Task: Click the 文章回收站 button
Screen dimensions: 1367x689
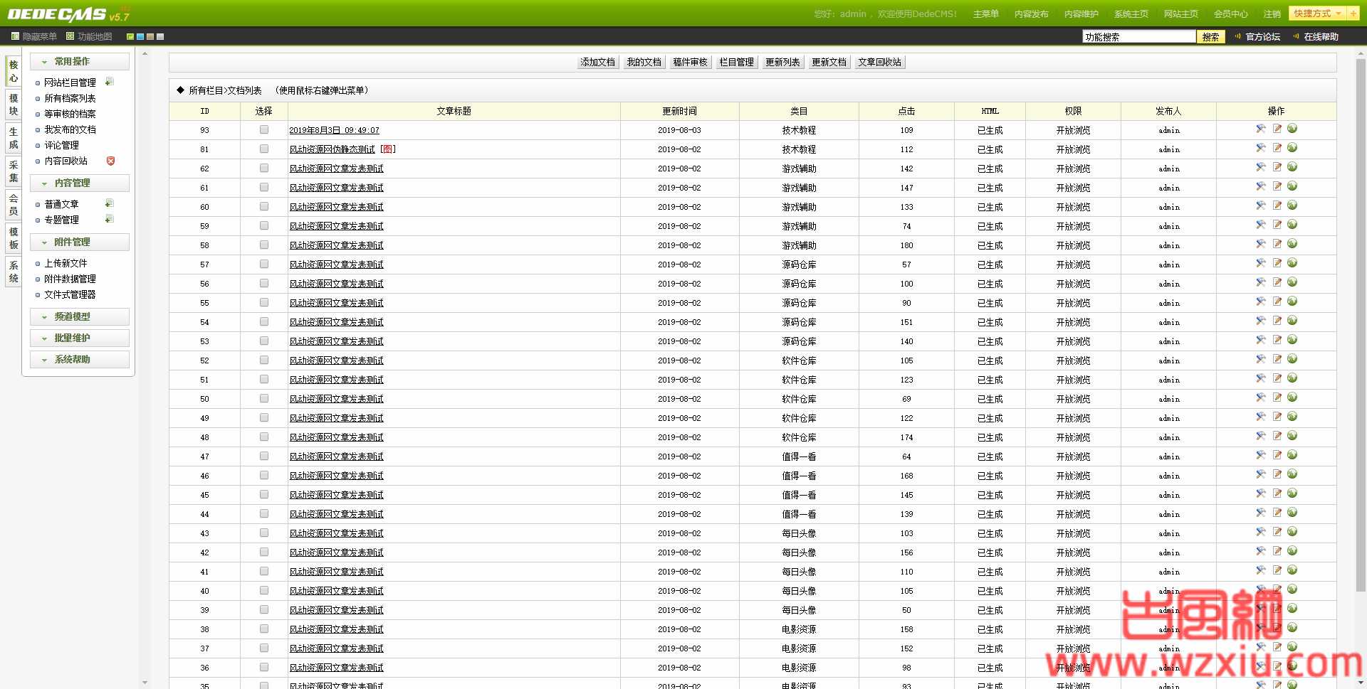Action: 880,62
